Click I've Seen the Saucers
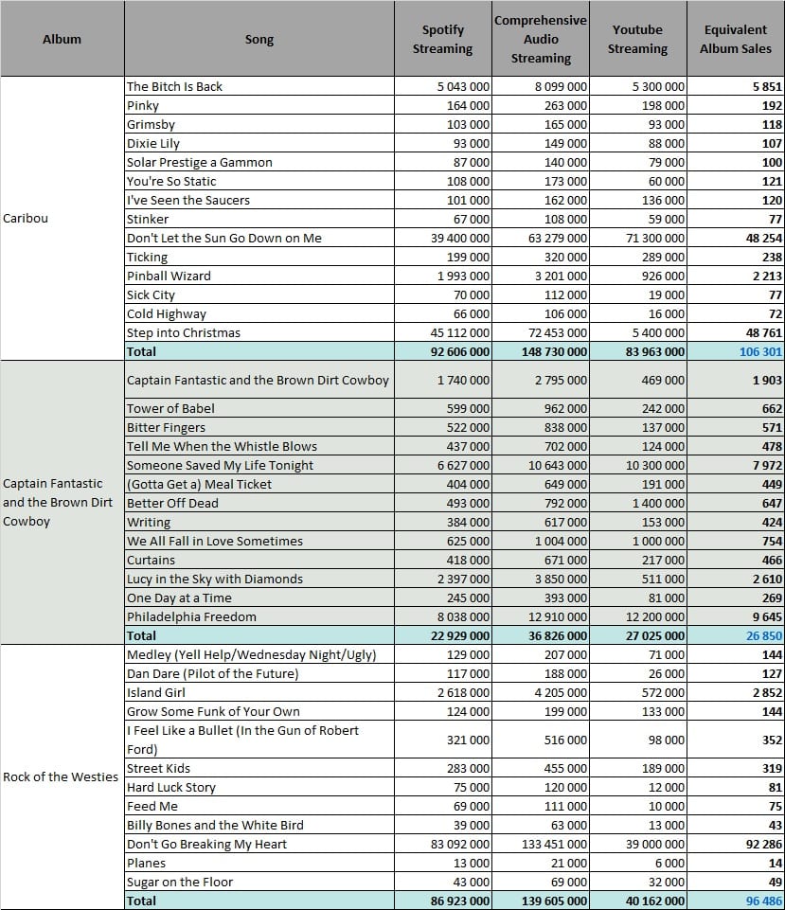Viewport: 785px width, 910px height. [x=259, y=200]
